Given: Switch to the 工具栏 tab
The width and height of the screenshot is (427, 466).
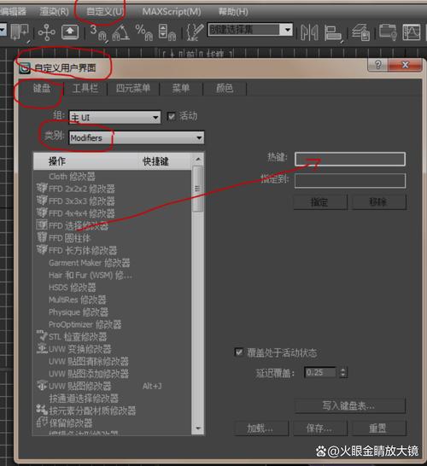Looking at the screenshot, I should [x=85, y=88].
